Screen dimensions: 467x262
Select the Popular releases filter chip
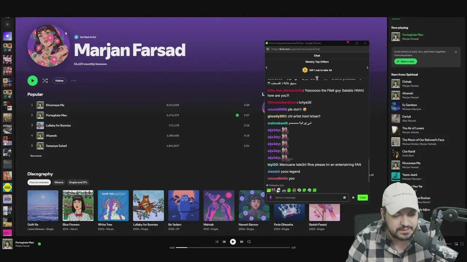click(x=39, y=182)
